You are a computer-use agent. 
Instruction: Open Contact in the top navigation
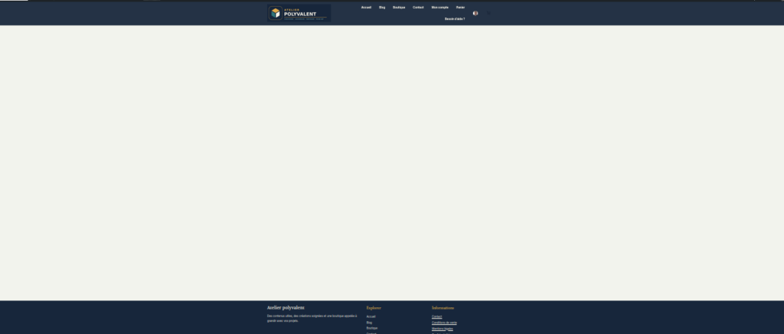click(418, 8)
